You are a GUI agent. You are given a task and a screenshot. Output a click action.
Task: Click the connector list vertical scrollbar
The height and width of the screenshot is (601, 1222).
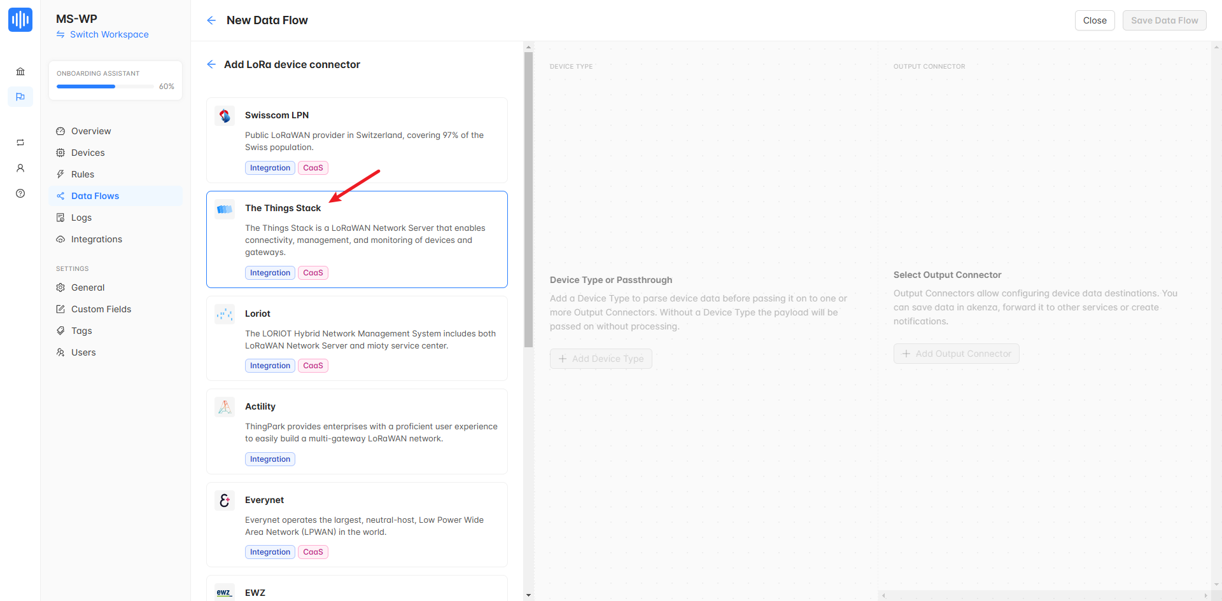528,200
